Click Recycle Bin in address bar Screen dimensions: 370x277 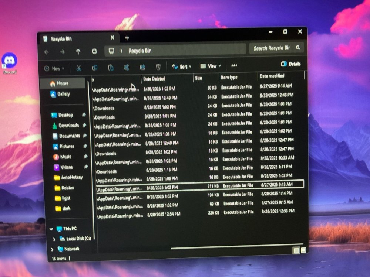coord(140,51)
